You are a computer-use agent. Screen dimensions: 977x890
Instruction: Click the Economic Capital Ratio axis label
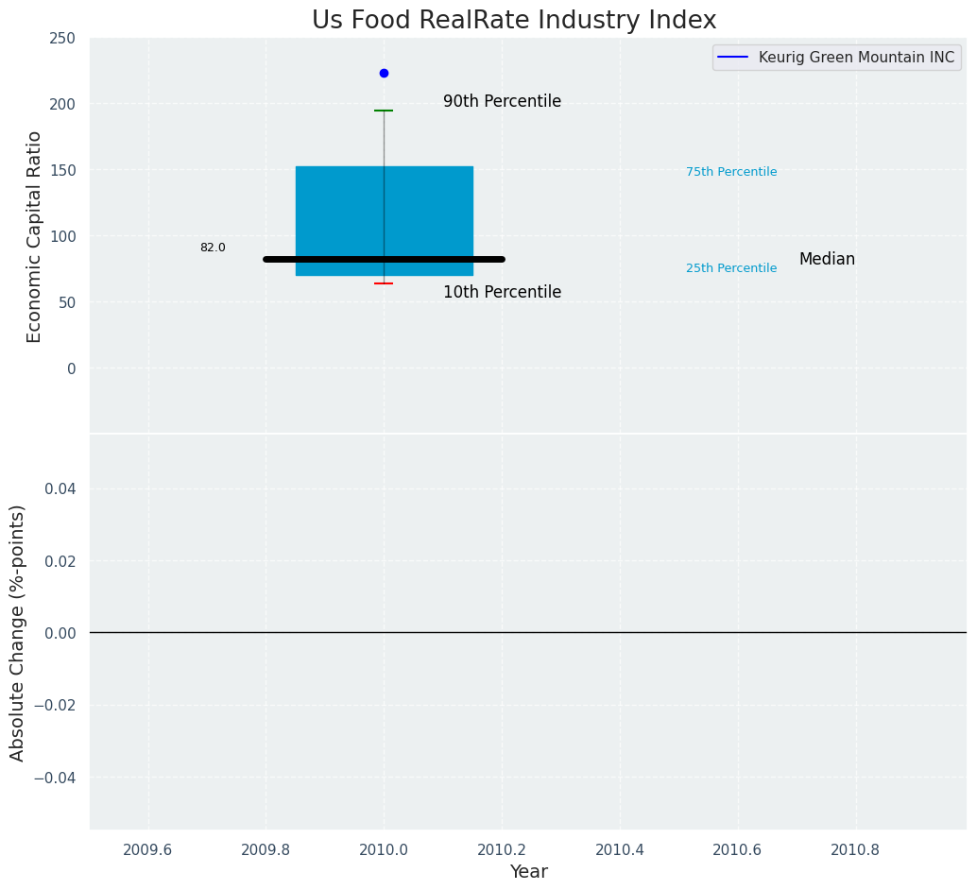pos(34,236)
